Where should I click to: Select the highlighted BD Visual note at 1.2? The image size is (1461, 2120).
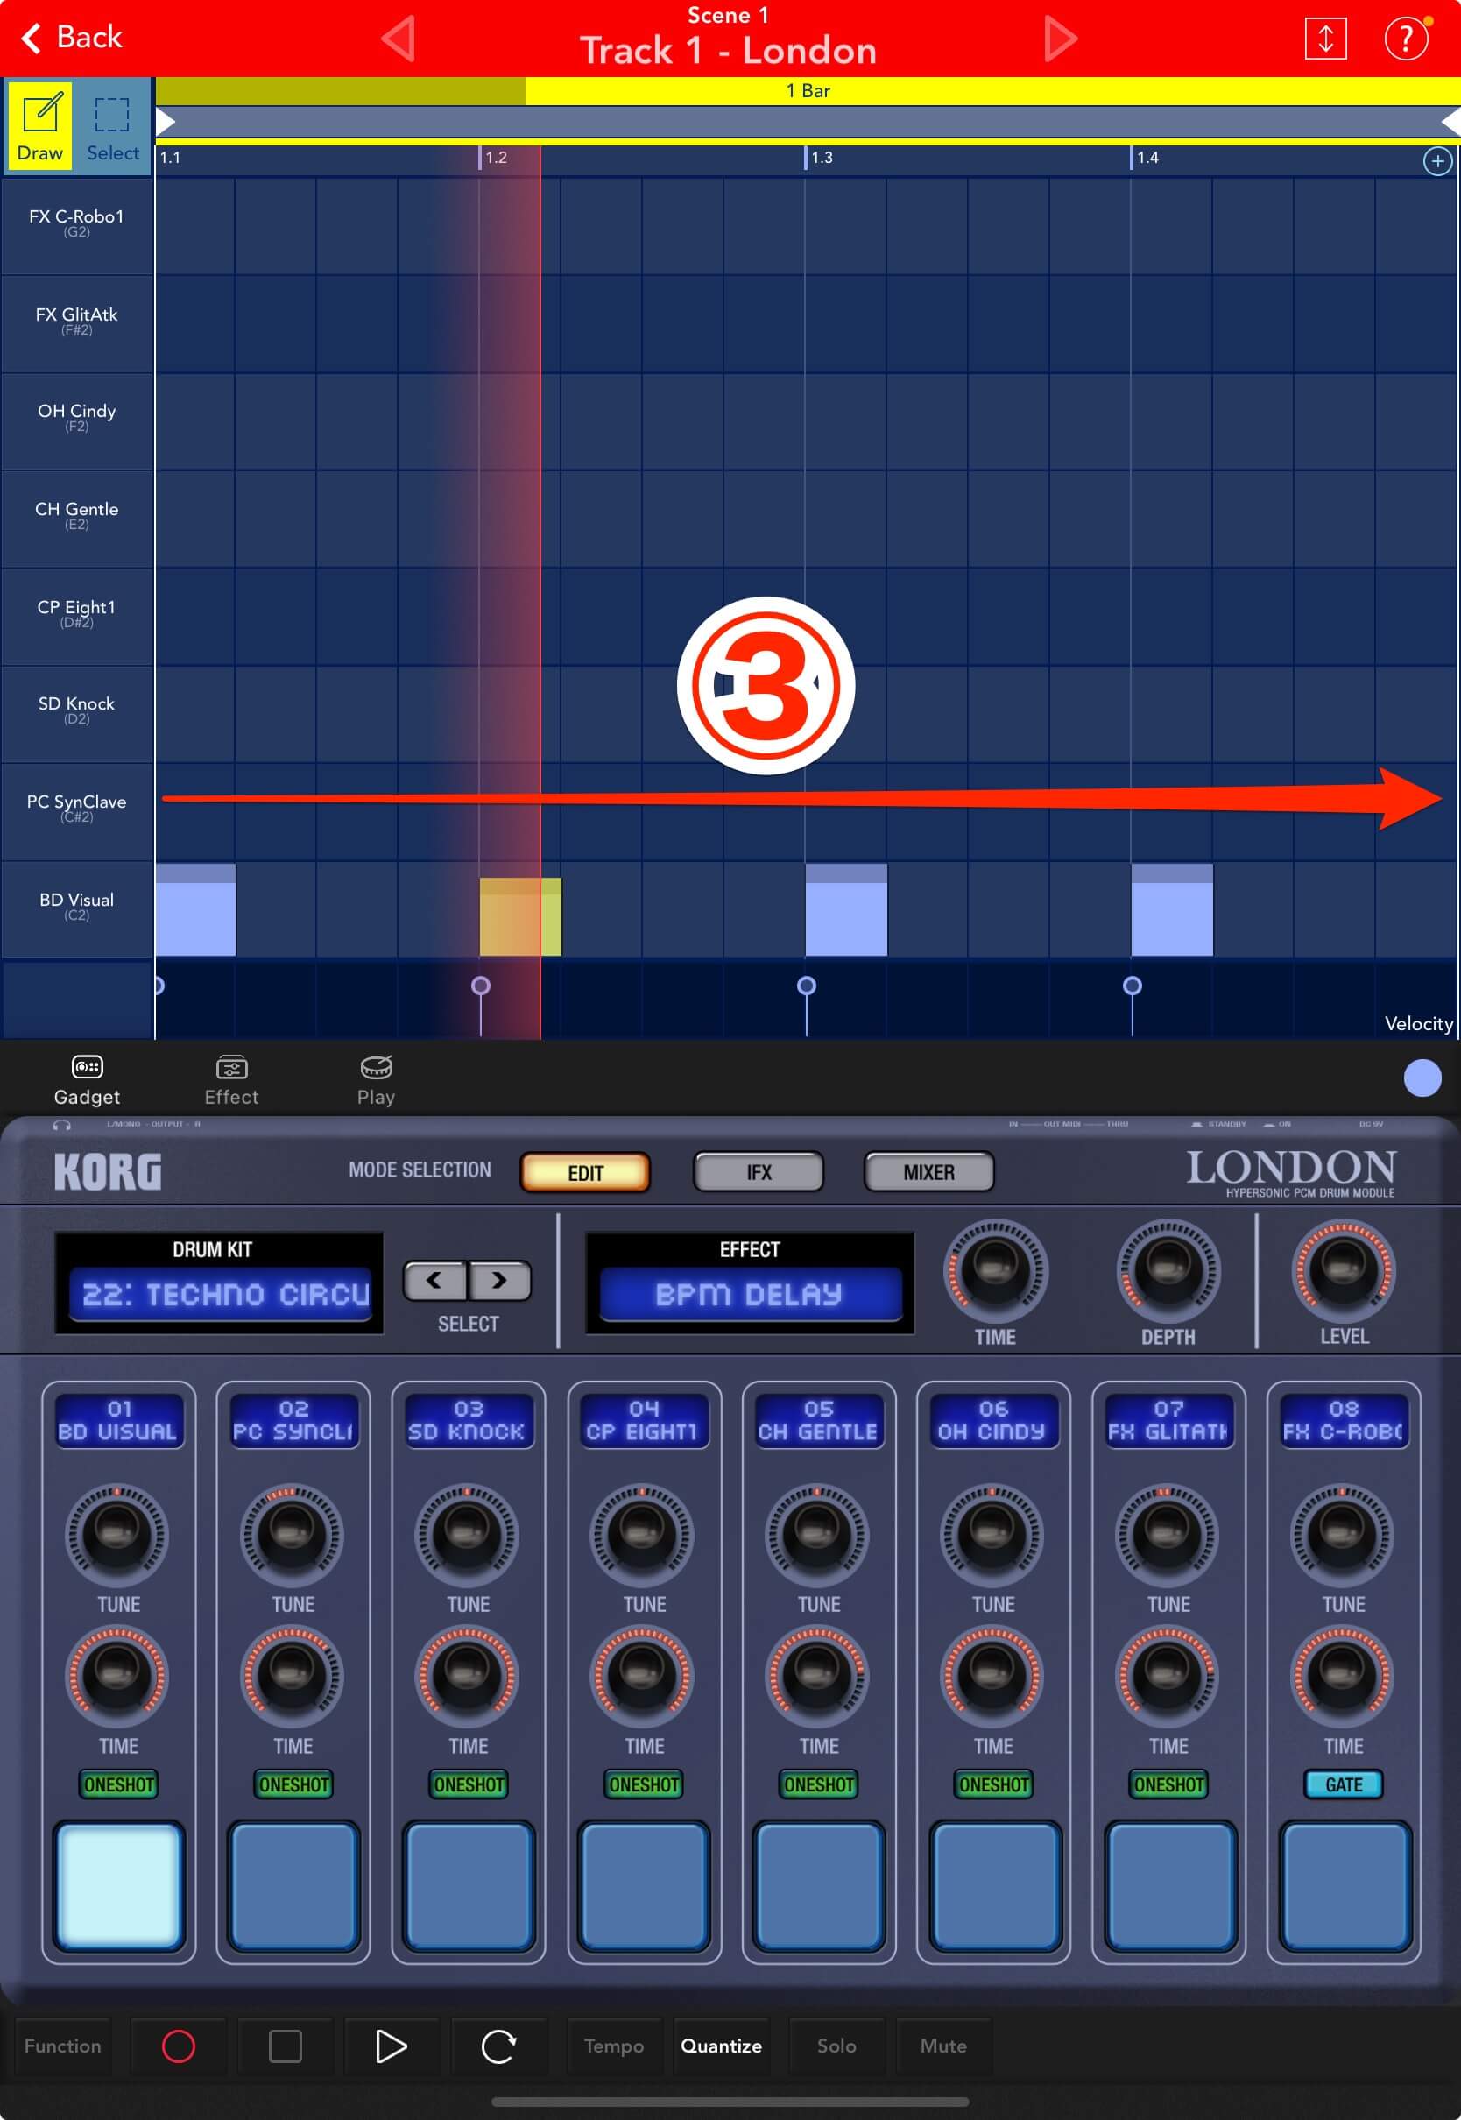(x=520, y=917)
